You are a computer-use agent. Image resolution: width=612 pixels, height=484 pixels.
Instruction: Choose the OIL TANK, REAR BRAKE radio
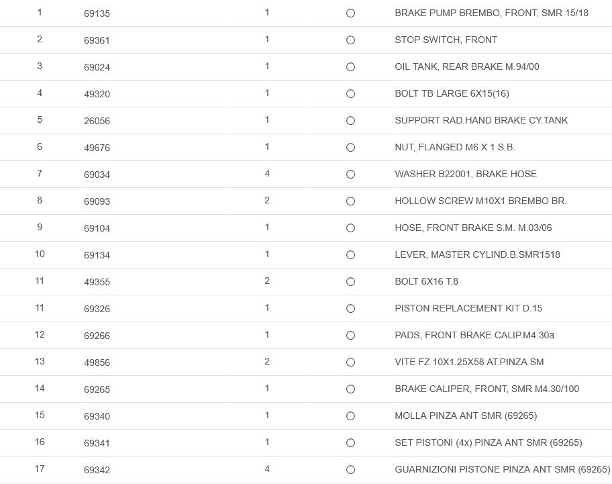(x=350, y=67)
